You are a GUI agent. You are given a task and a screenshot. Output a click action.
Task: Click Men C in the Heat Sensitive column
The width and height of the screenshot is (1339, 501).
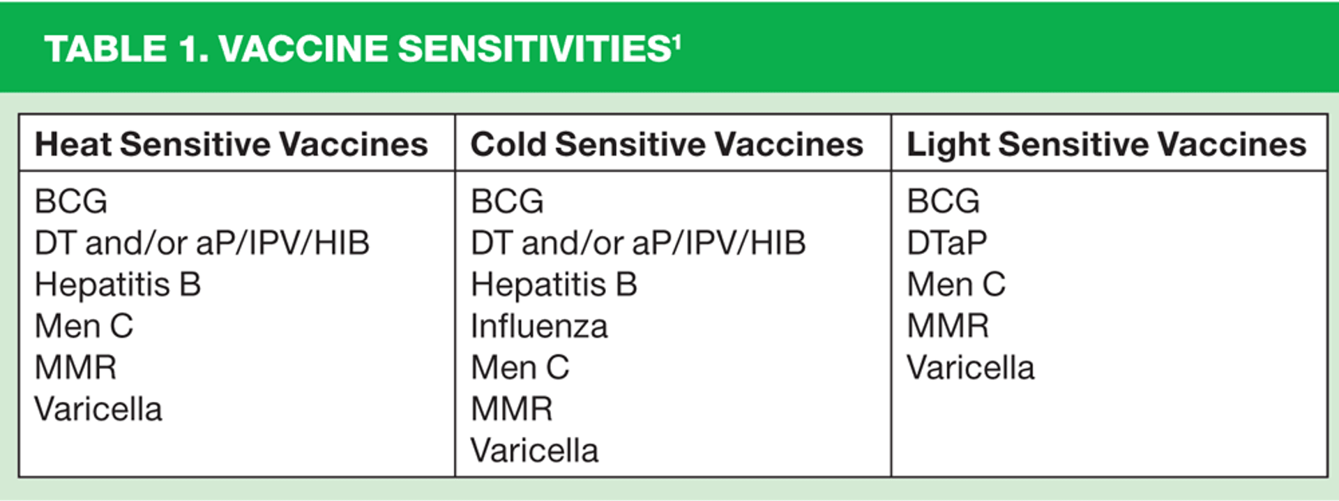[x=84, y=326]
